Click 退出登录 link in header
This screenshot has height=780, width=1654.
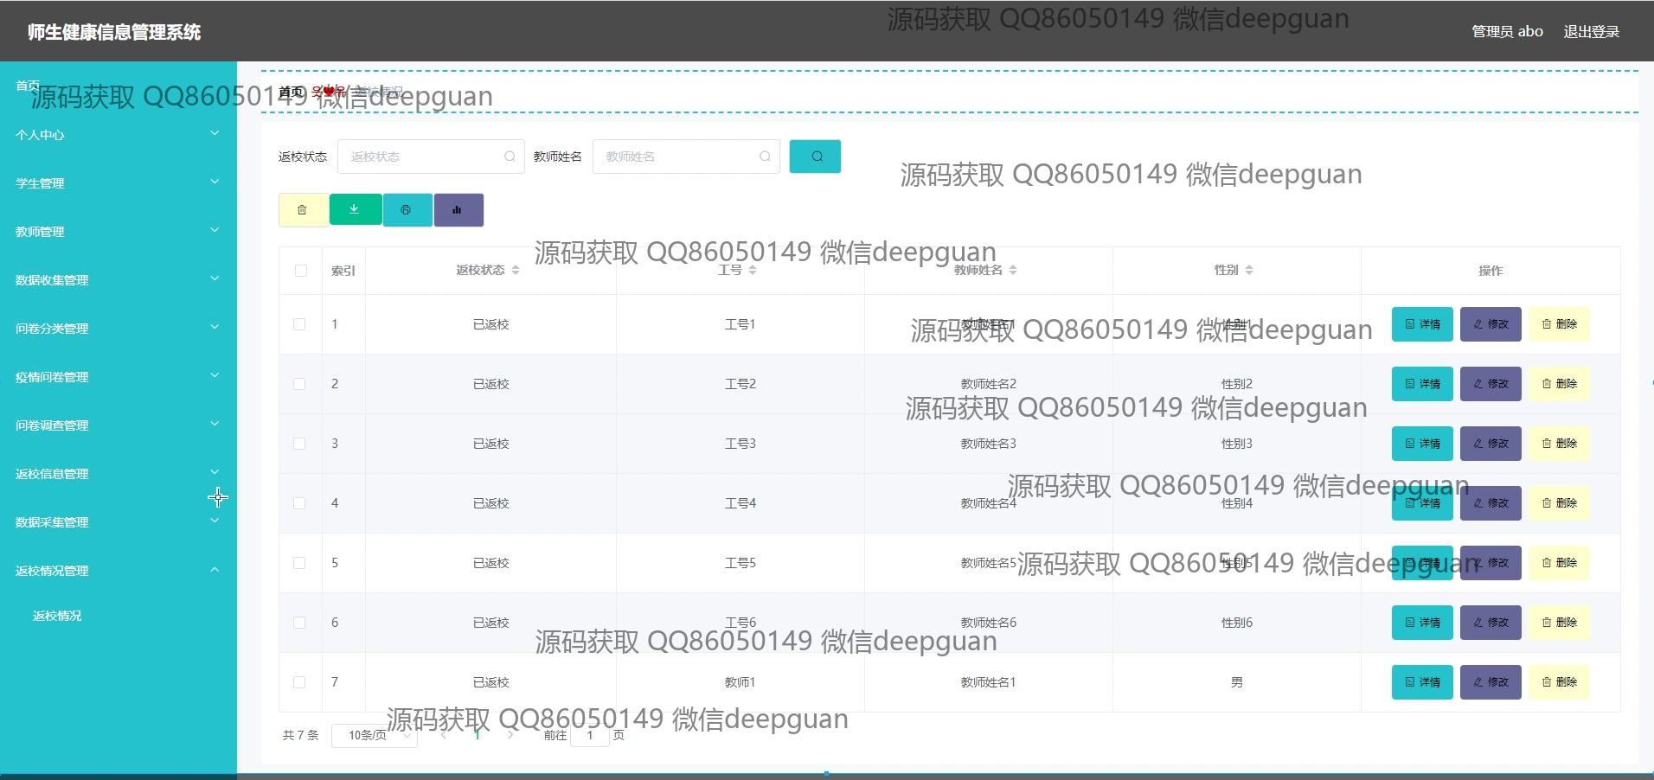click(1591, 32)
